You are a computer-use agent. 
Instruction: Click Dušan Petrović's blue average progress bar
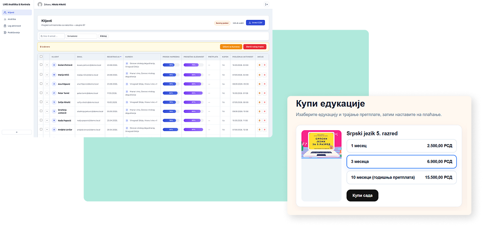171,65
